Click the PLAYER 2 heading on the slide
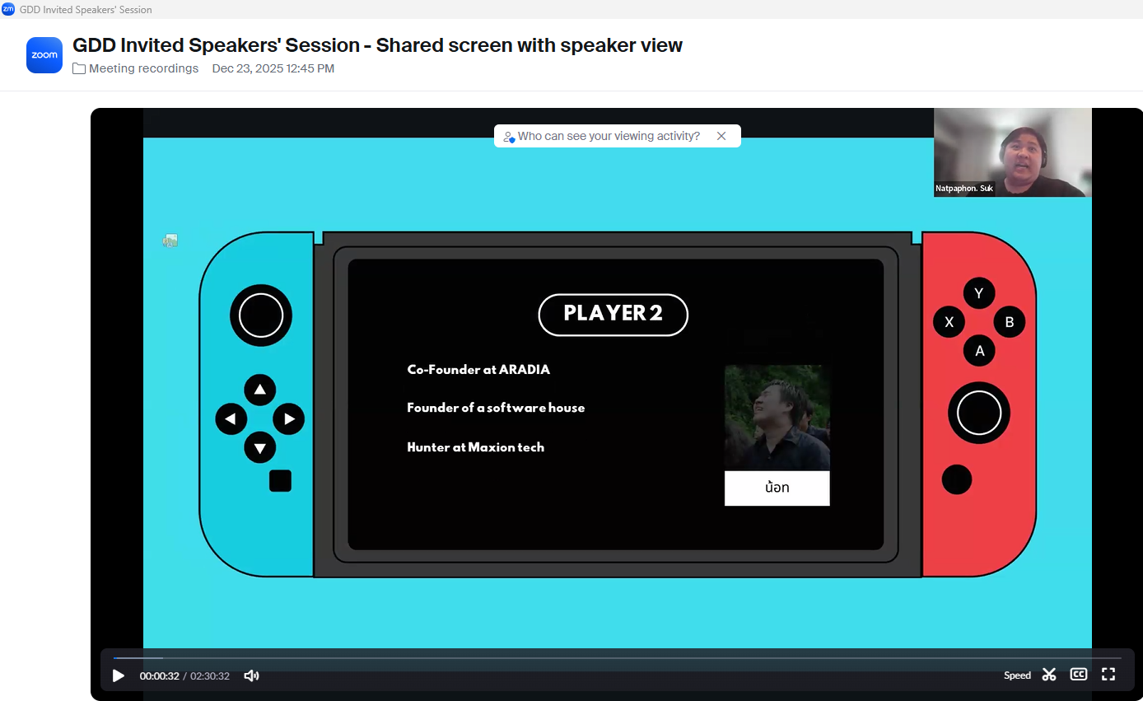This screenshot has width=1143, height=701. tap(613, 314)
